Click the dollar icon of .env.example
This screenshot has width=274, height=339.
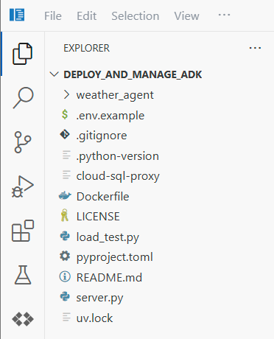point(65,114)
